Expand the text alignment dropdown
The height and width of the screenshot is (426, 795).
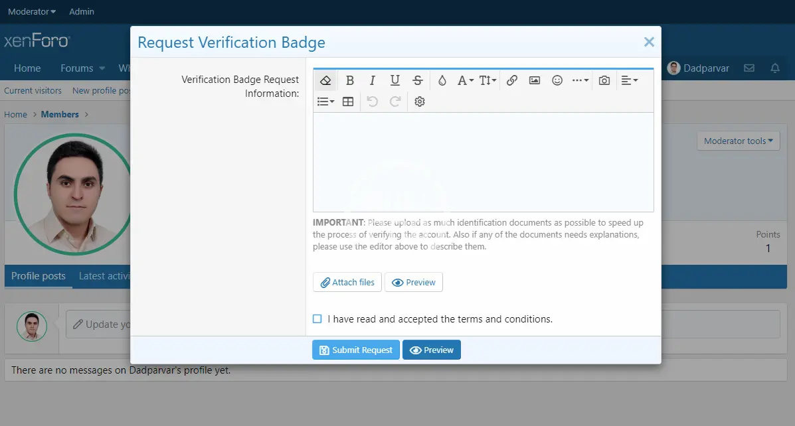(x=629, y=80)
